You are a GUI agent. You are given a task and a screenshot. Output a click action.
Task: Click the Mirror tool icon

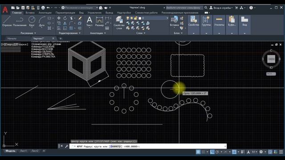coord(65,23)
